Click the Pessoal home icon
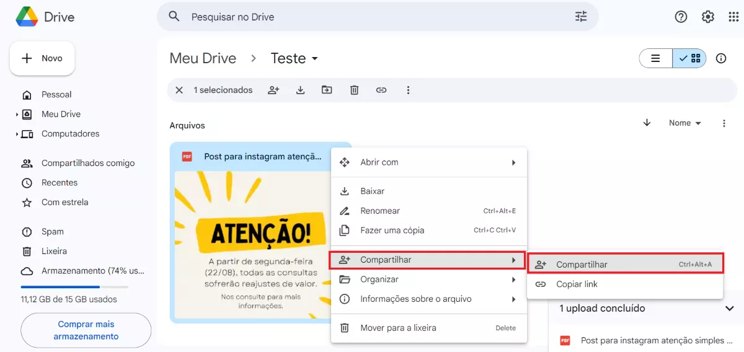This screenshot has height=352, width=744. click(27, 95)
